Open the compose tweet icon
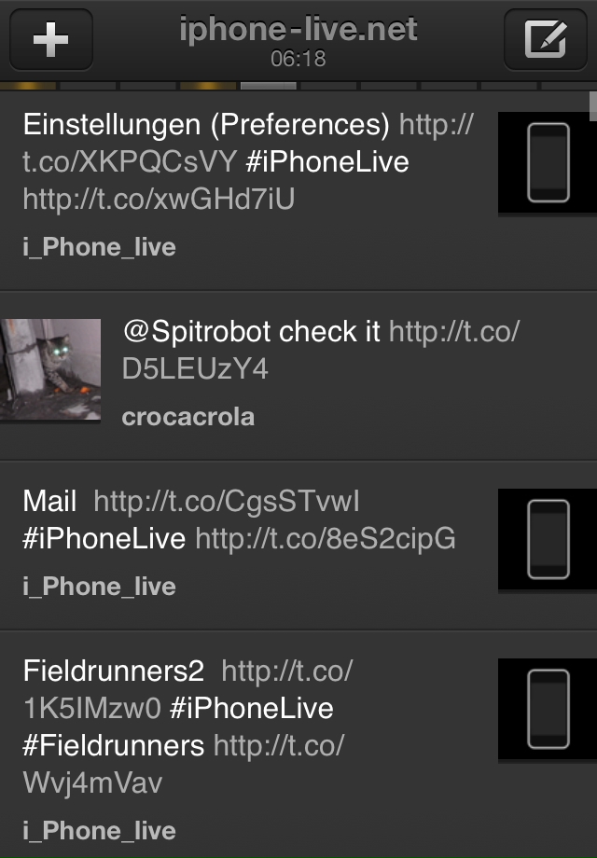Viewport: 597px width, 858px height. click(x=545, y=39)
